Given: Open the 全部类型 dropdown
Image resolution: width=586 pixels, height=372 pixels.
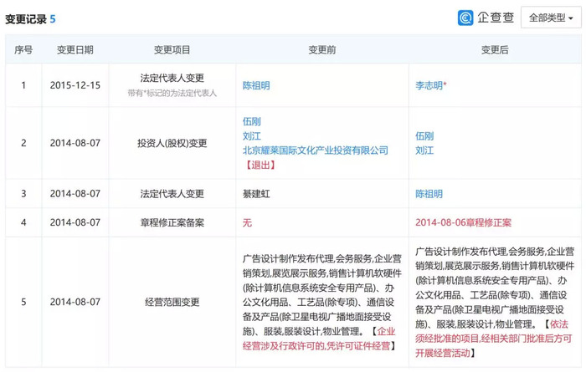Looking at the screenshot, I should point(551,18).
